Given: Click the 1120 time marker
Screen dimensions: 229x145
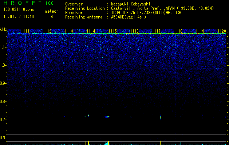Looking at the screenshot, I should point(222,31).
